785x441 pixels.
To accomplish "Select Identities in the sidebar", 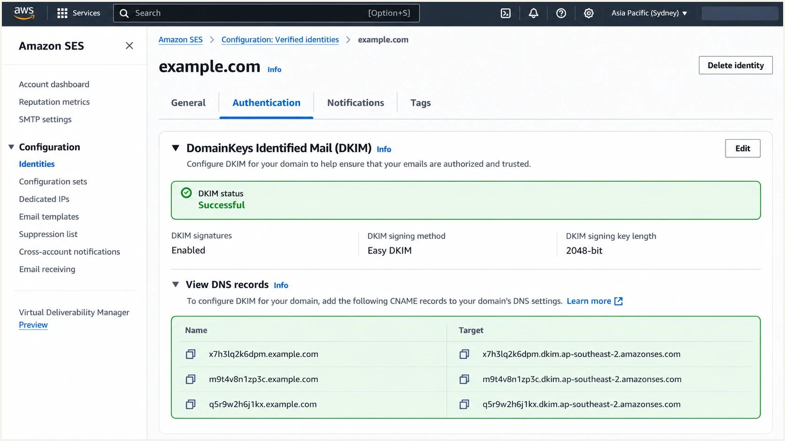I will click(x=37, y=164).
